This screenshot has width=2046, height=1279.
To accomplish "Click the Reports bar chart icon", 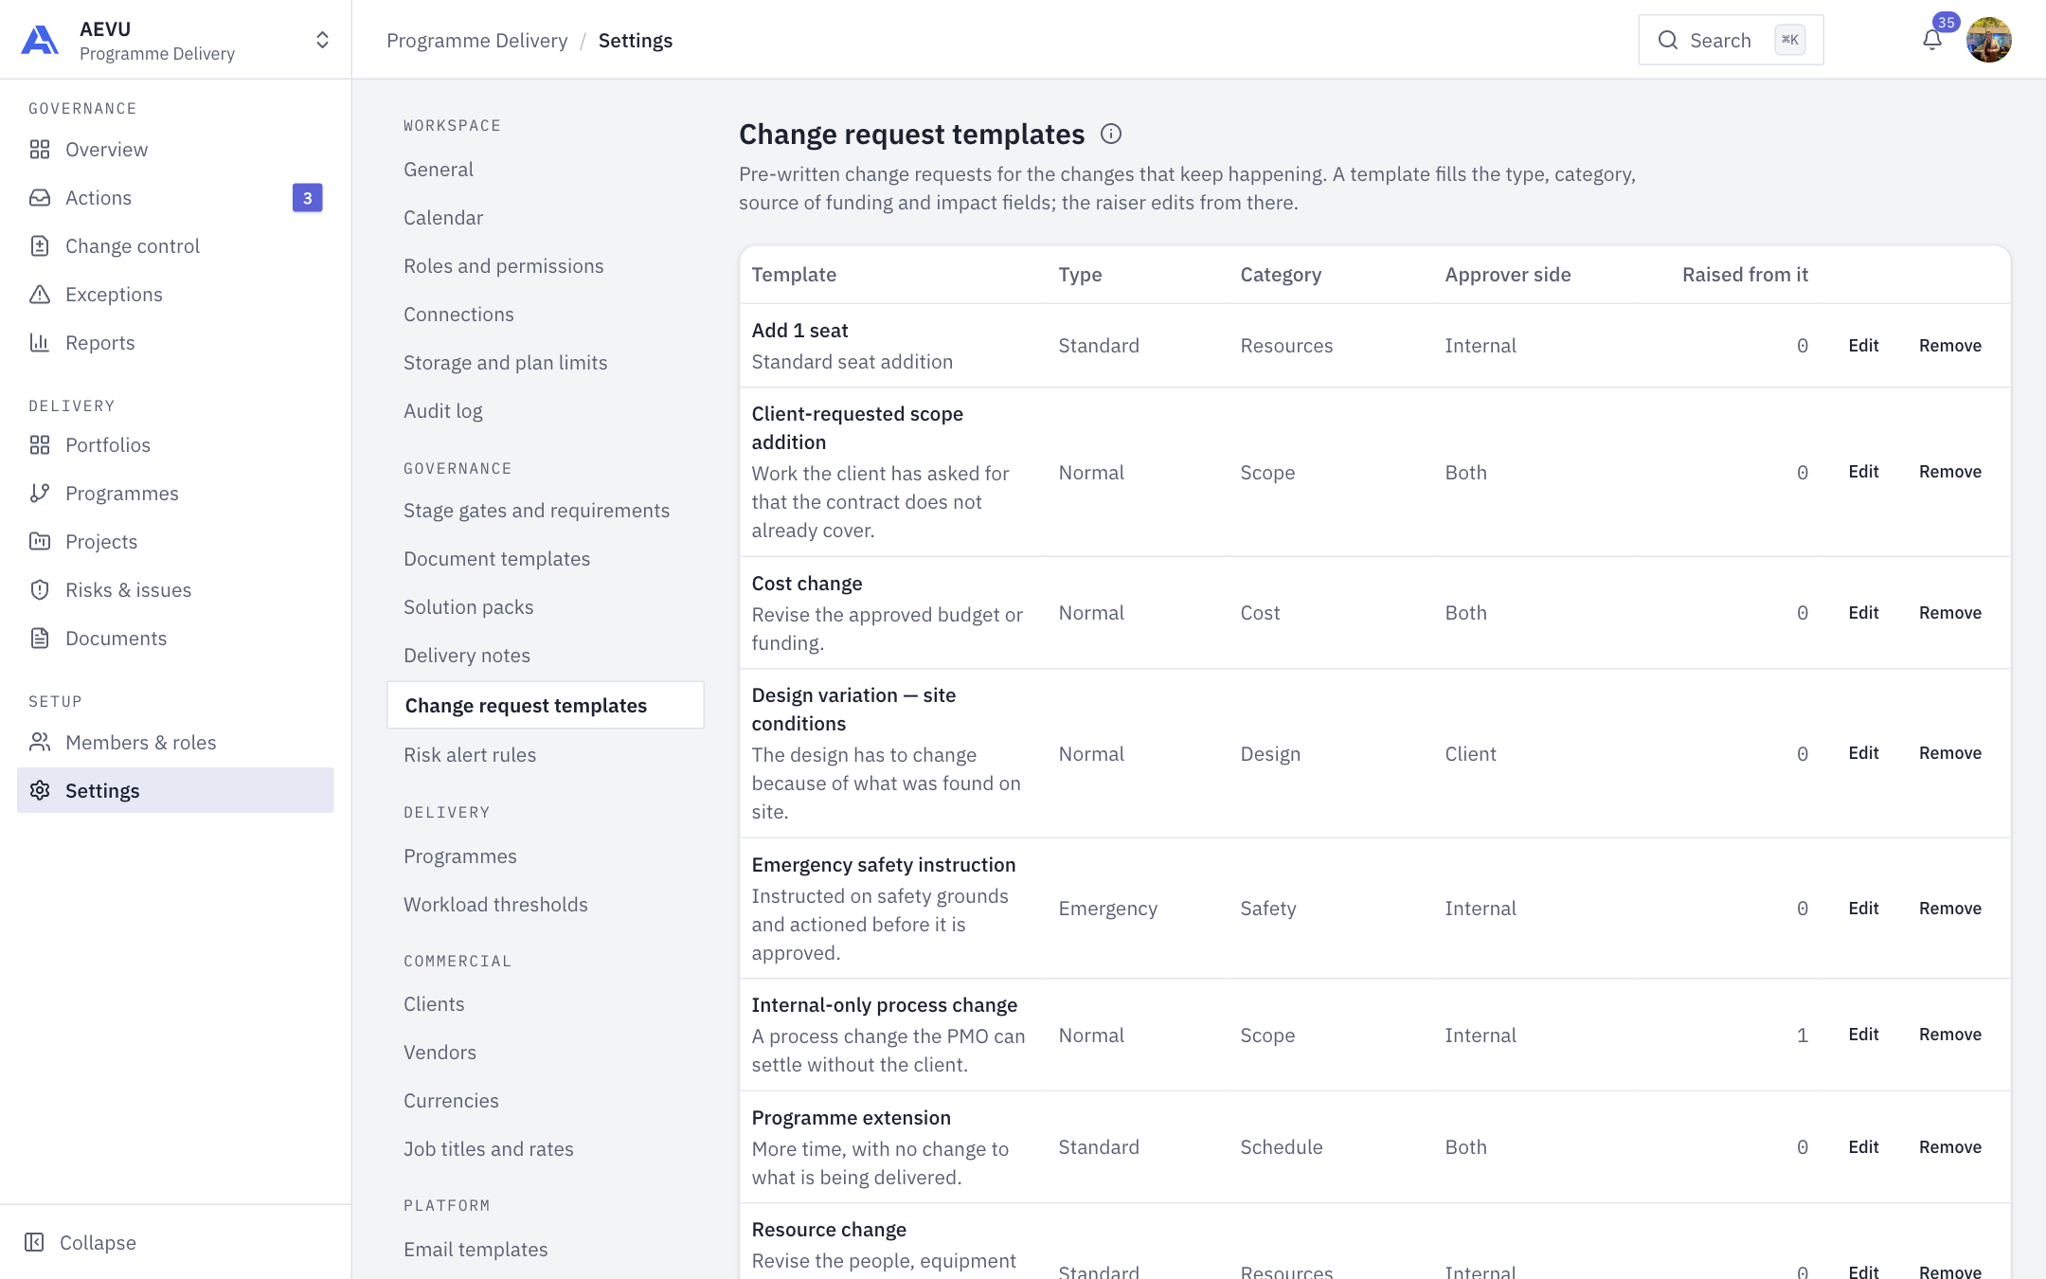I will tap(40, 343).
